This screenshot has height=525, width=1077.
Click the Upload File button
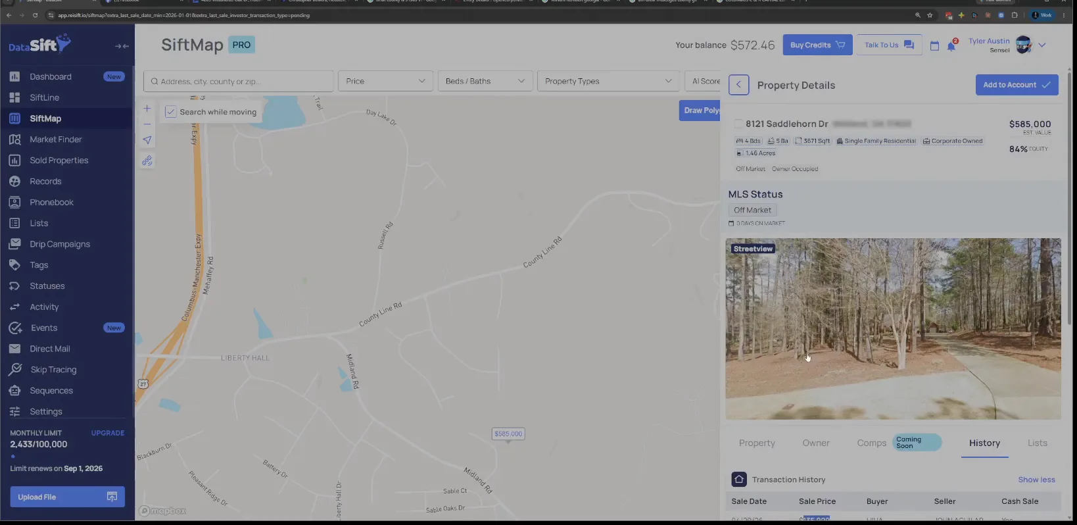tap(67, 497)
